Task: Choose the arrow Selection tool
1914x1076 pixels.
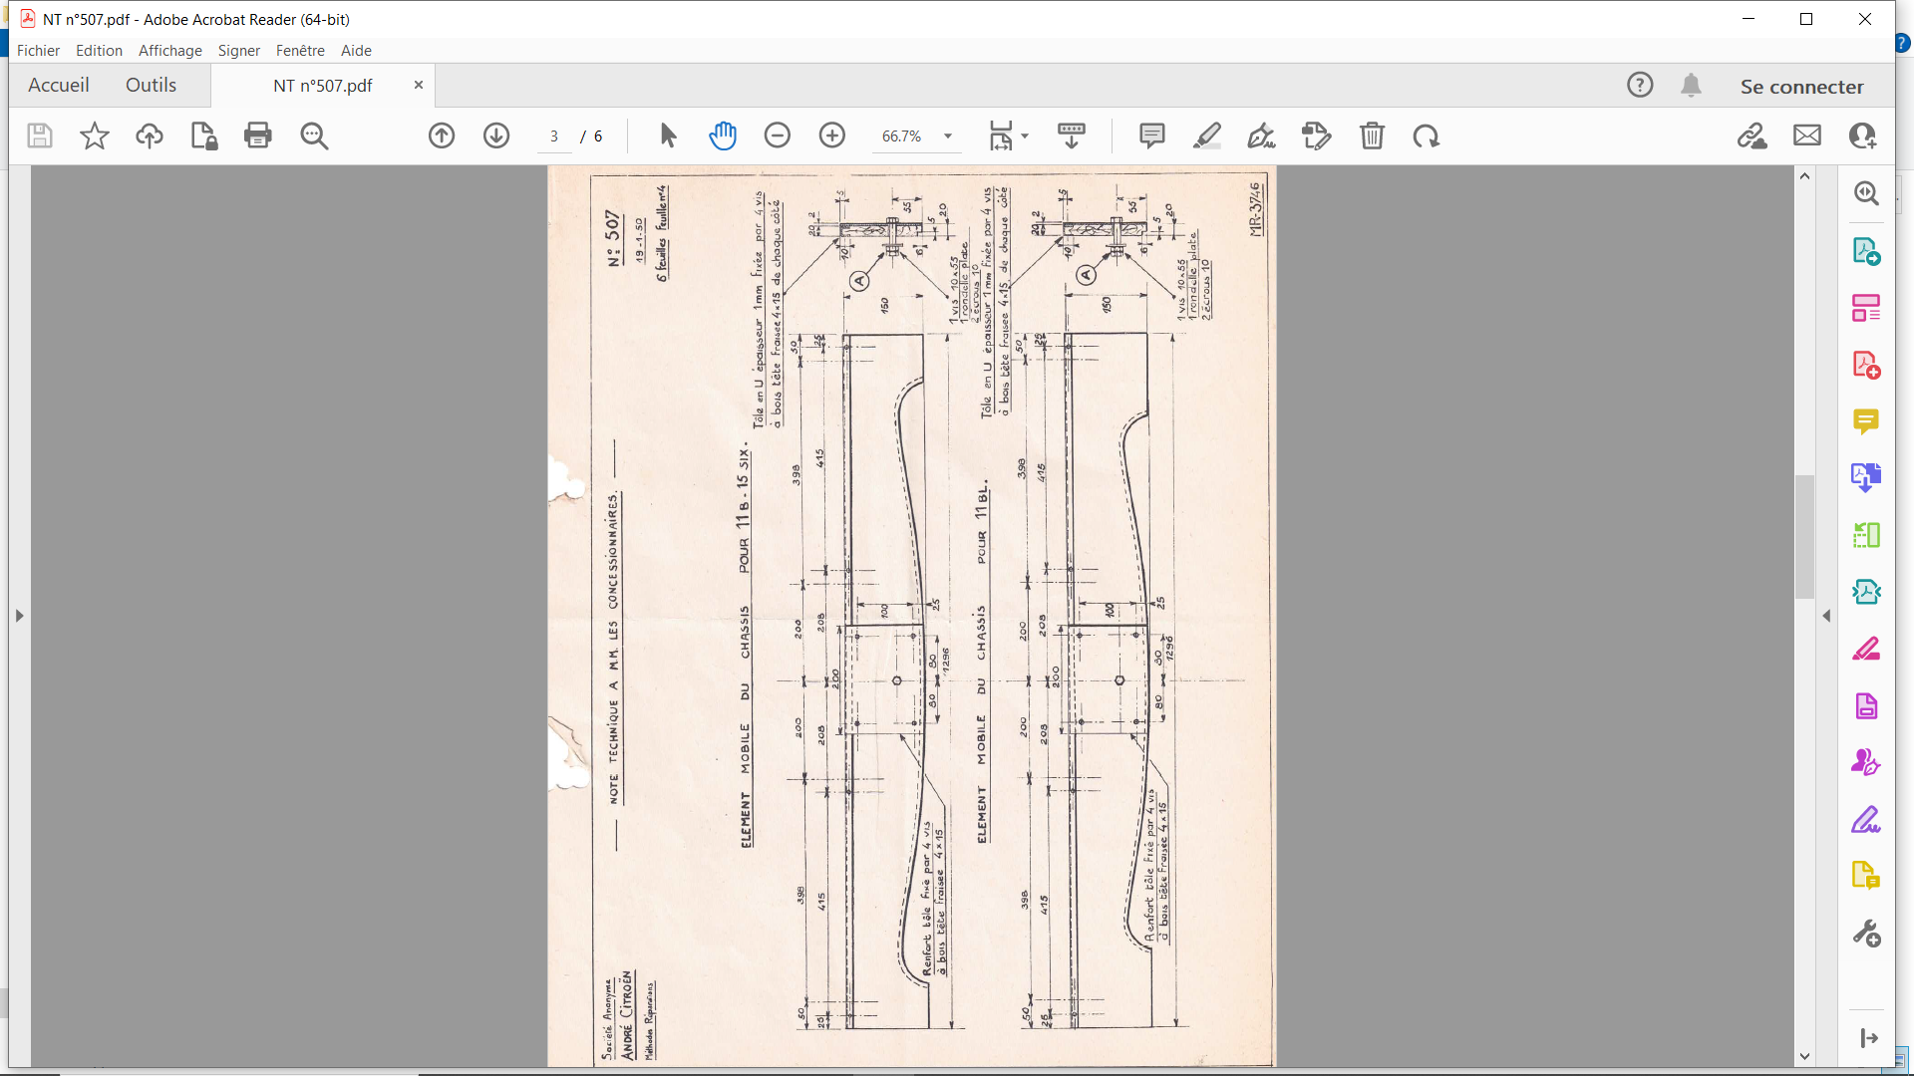Action: (668, 135)
